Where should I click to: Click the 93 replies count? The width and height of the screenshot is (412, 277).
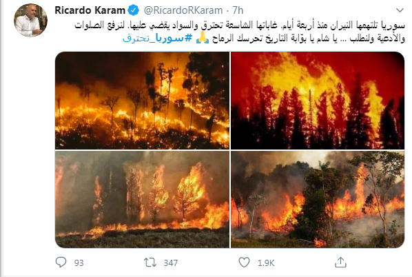pyautogui.click(x=79, y=263)
